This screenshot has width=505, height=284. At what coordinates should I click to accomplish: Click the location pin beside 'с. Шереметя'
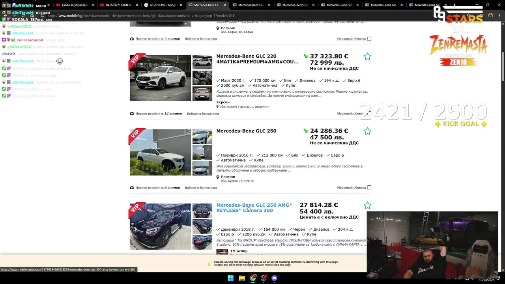coord(217,107)
